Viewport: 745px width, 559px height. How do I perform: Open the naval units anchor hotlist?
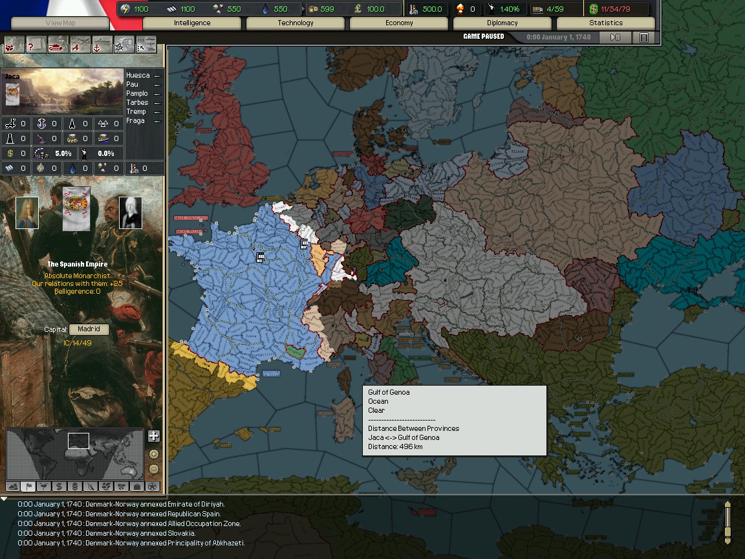point(101,45)
